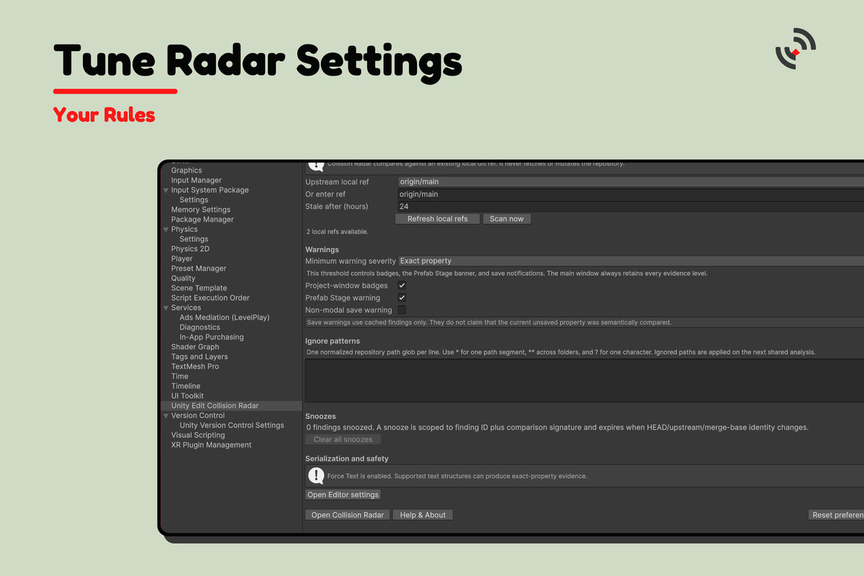
Task: Click the Refresh local refs button
Action: tap(437, 219)
